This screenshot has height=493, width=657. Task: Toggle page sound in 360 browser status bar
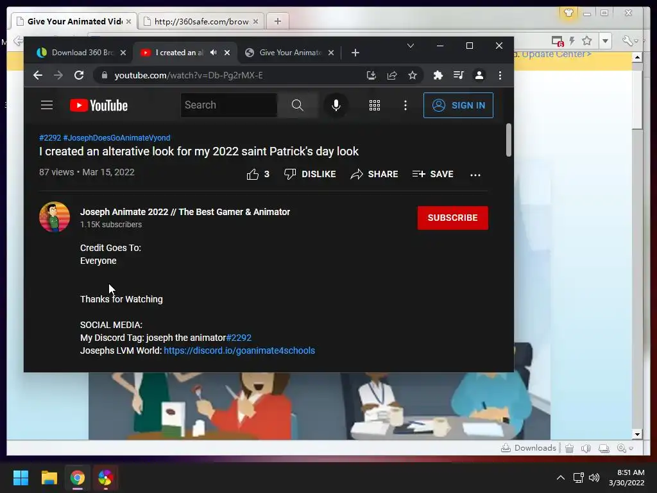click(586, 448)
